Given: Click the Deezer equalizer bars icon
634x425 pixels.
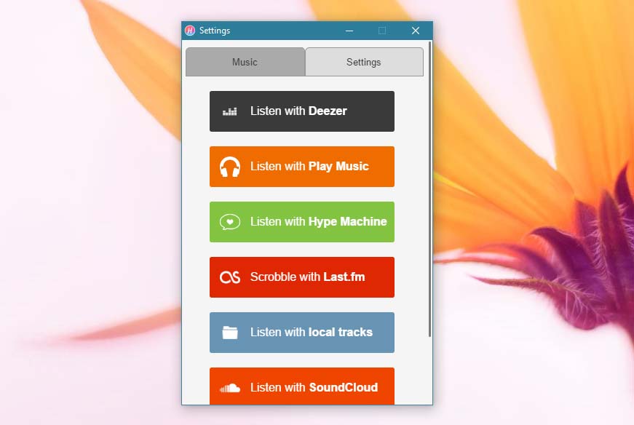Looking at the screenshot, I should tap(230, 111).
